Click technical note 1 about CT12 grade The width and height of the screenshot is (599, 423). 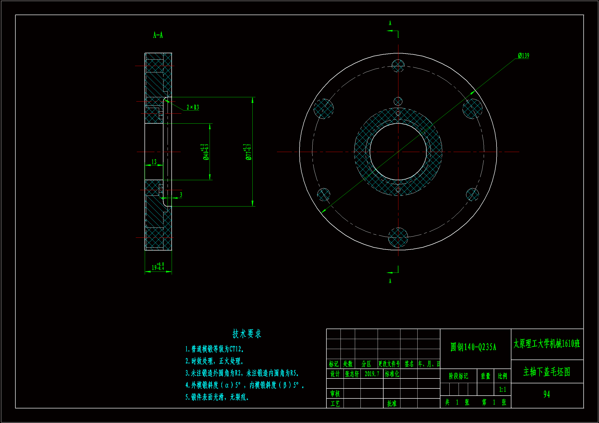pyautogui.click(x=214, y=349)
